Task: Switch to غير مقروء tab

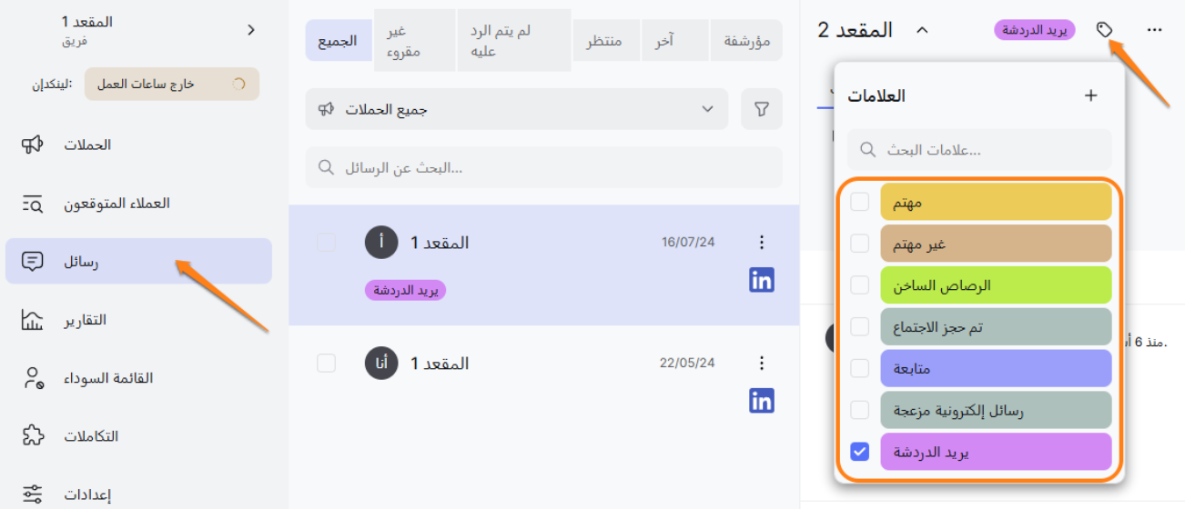Action: (x=401, y=41)
